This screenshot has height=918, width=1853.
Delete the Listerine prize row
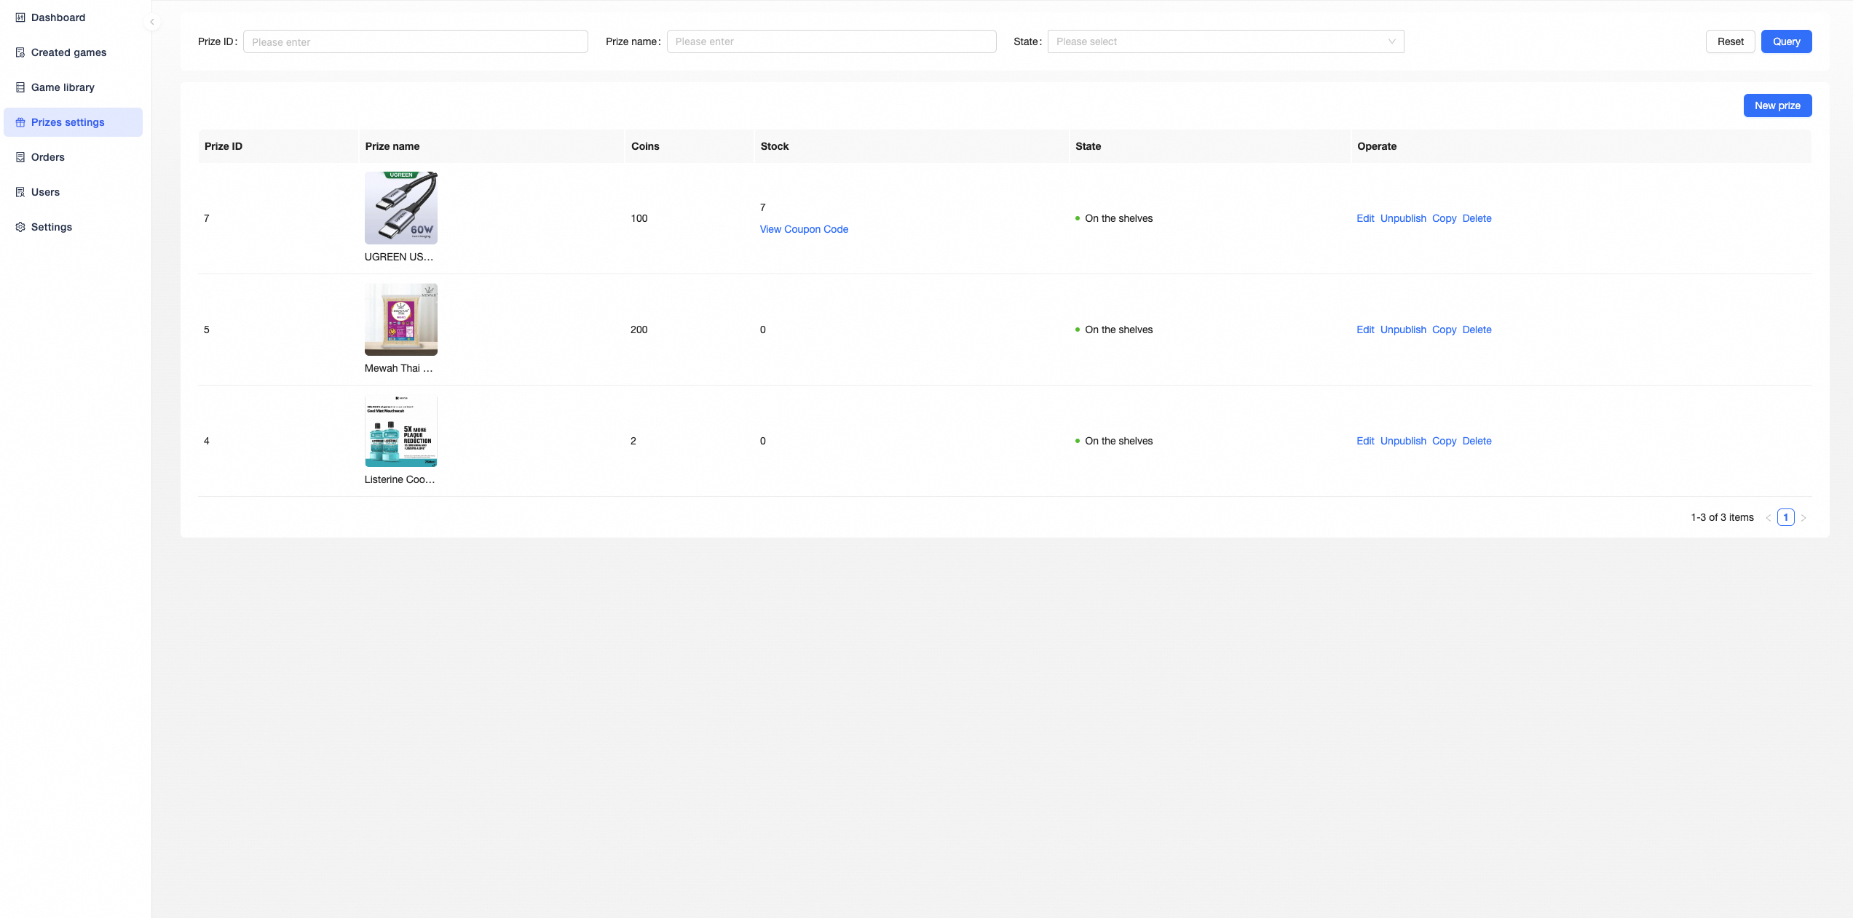tap(1477, 441)
